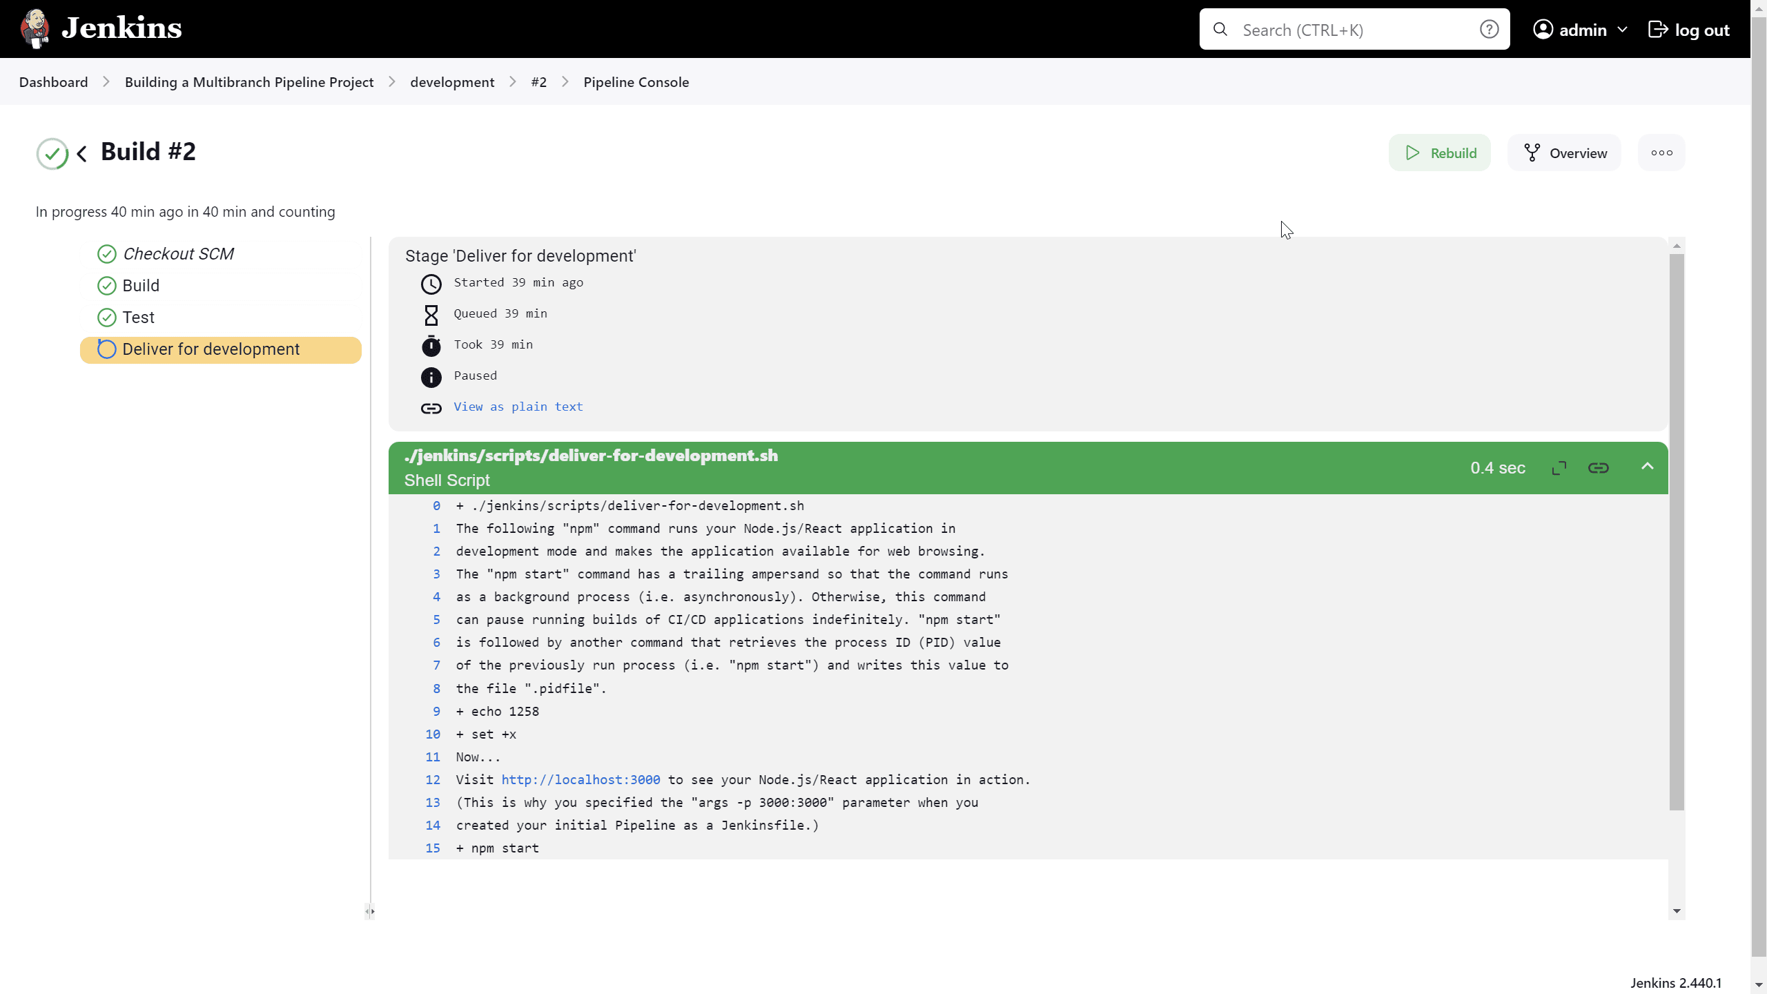Copy shell script step link via chain icon
Screen dimensions: 1767x994
coord(1599,467)
